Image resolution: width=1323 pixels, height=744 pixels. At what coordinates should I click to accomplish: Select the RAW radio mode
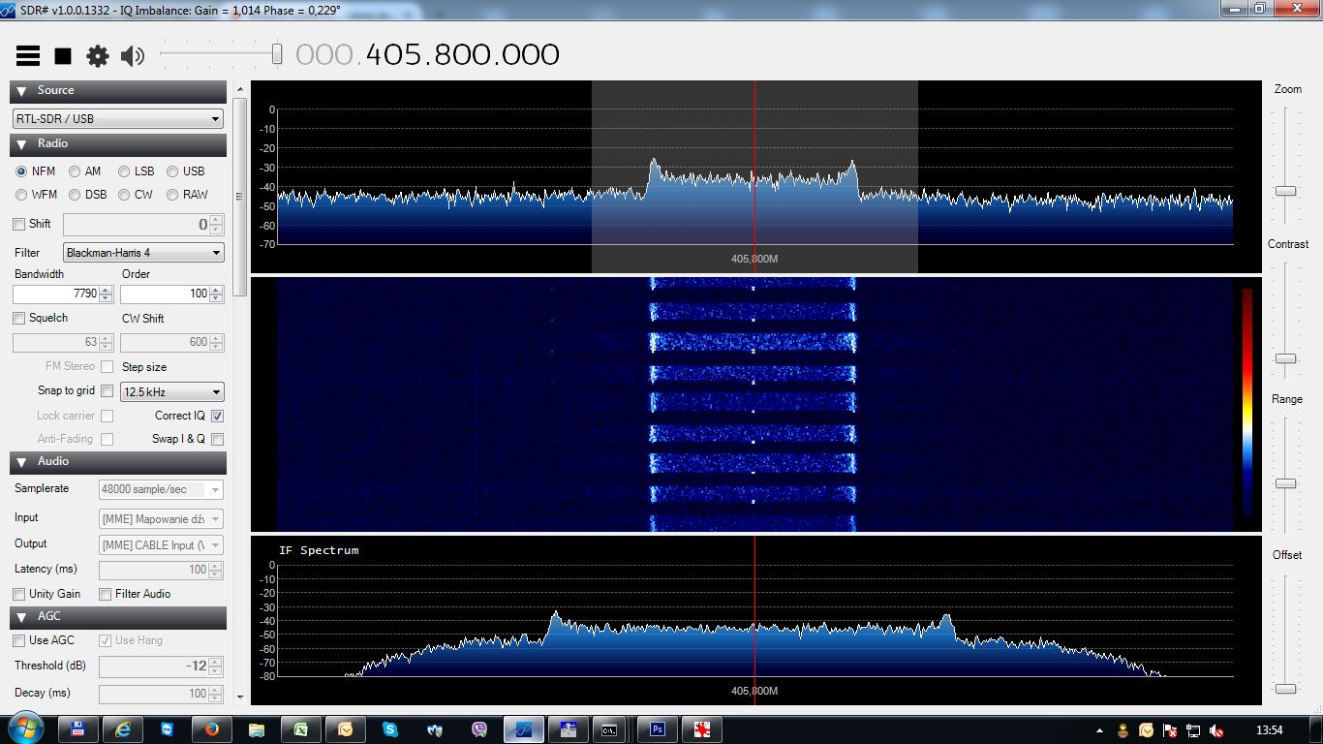point(172,195)
